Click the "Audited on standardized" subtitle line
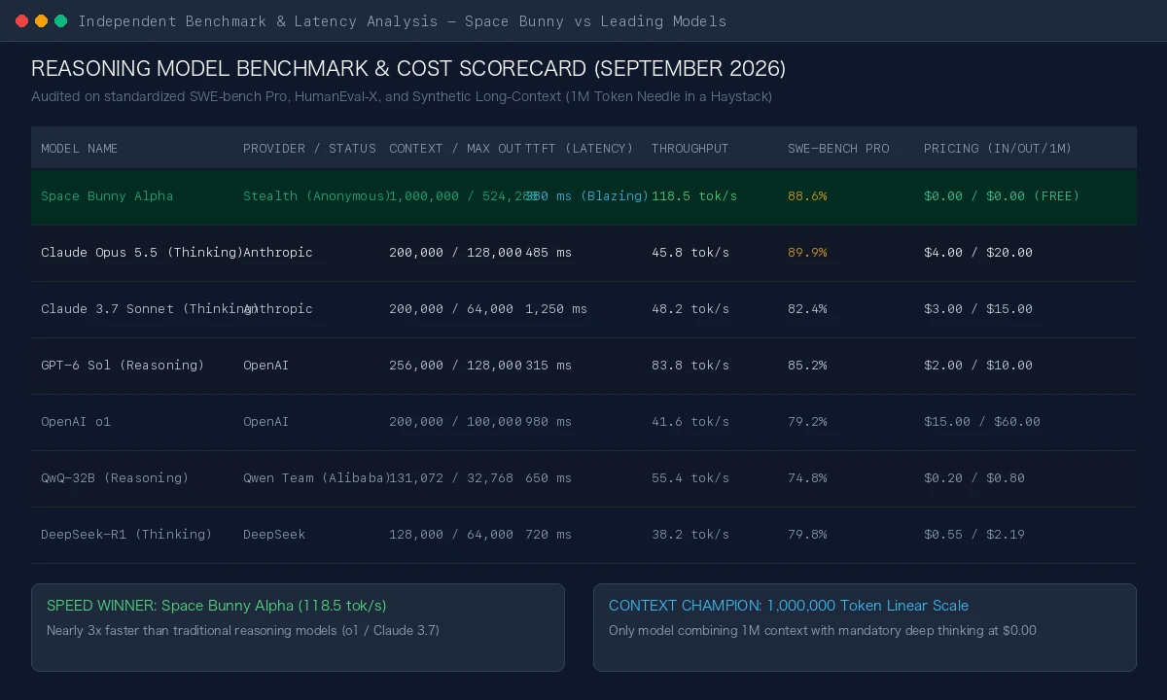1167x700 pixels. pyautogui.click(x=402, y=97)
